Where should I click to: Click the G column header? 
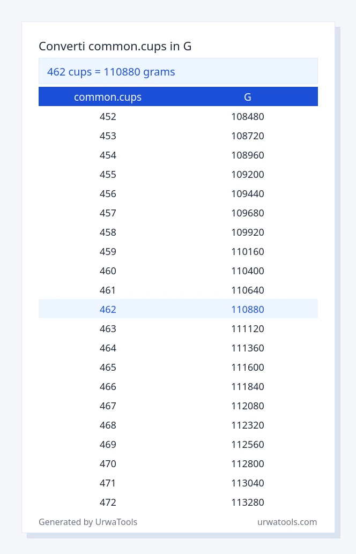click(x=248, y=97)
